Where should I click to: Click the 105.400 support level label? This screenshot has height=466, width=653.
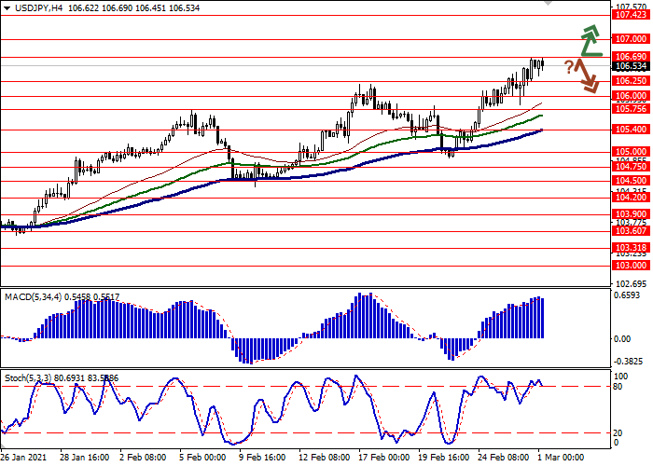(631, 130)
